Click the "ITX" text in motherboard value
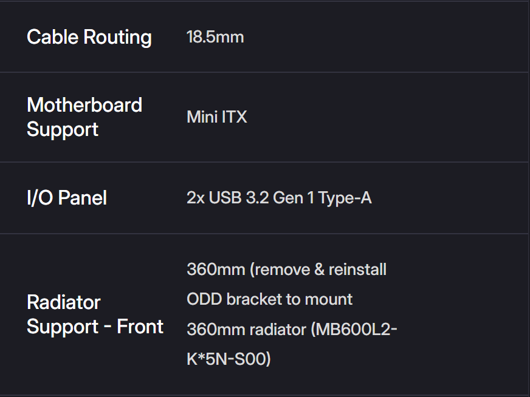Screen dimensions: 530x397 pyautogui.click(x=234, y=117)
